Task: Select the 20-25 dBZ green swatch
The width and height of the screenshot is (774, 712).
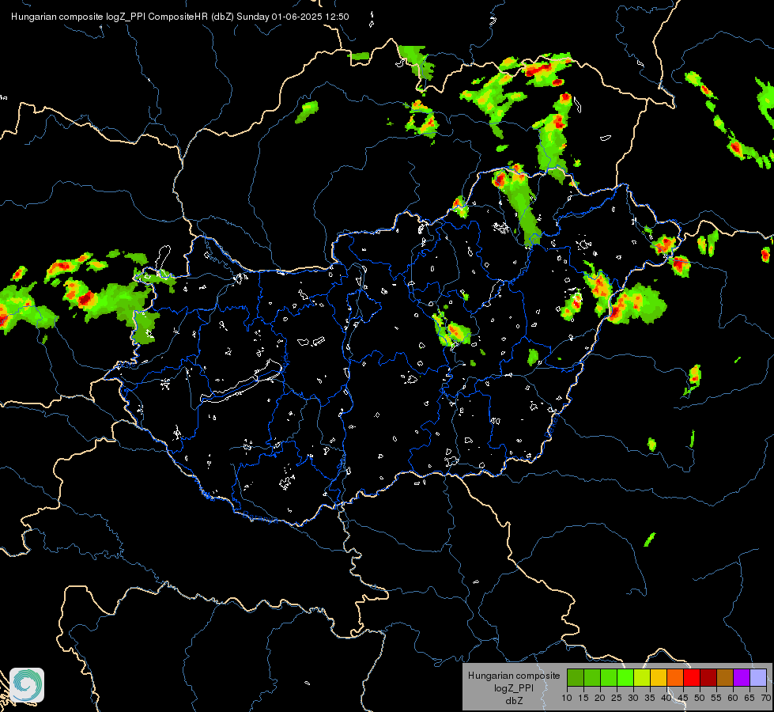Action: click(609, 677)
